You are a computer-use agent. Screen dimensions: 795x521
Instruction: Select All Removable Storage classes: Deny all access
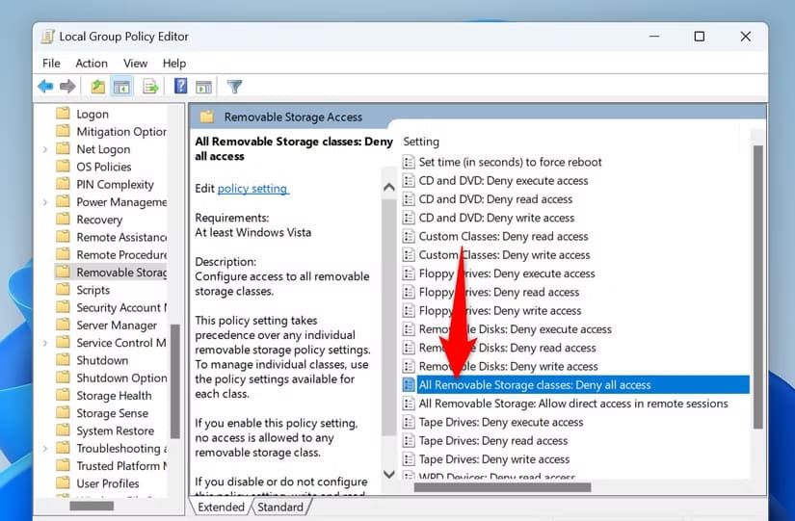click(576, 384)
